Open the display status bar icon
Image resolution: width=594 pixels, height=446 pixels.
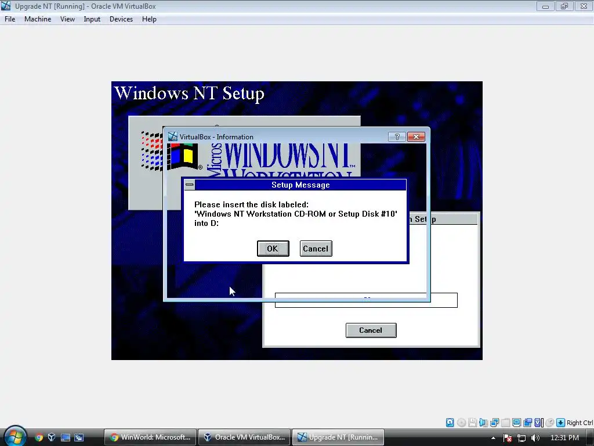[x=516, y=423]
